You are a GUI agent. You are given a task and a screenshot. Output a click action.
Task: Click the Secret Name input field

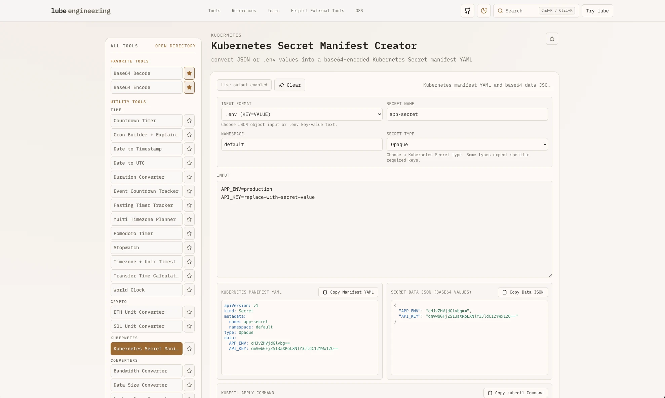467,114
